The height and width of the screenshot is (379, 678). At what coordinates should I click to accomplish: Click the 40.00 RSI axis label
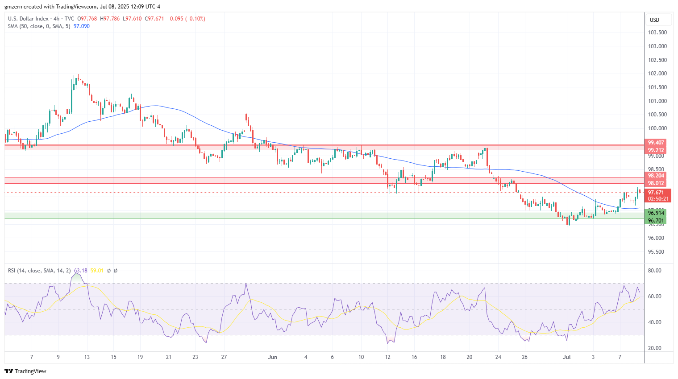pyautogui.click(x=655, y=322)
